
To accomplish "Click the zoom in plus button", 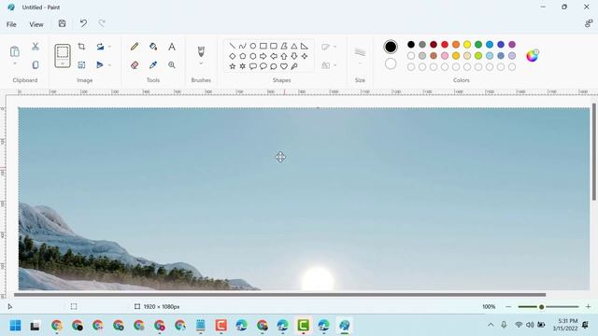I will 588,307.
